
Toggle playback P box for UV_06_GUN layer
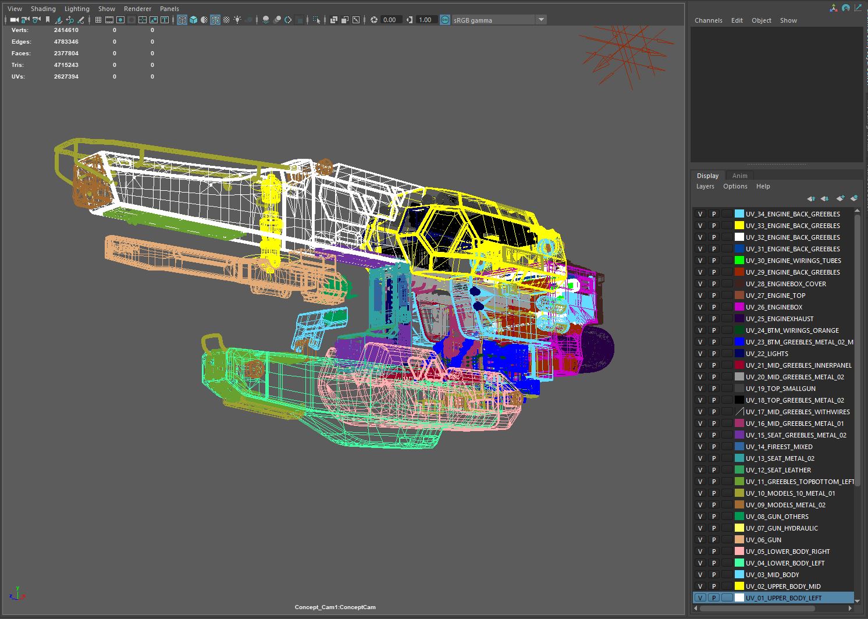(714, 540)
